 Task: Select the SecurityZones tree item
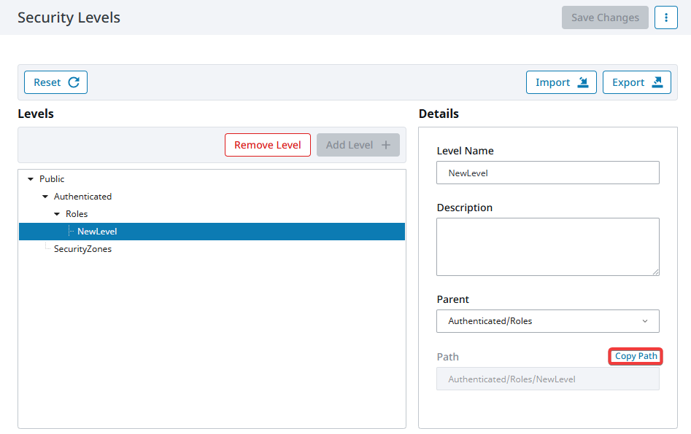tap(82, 249)
